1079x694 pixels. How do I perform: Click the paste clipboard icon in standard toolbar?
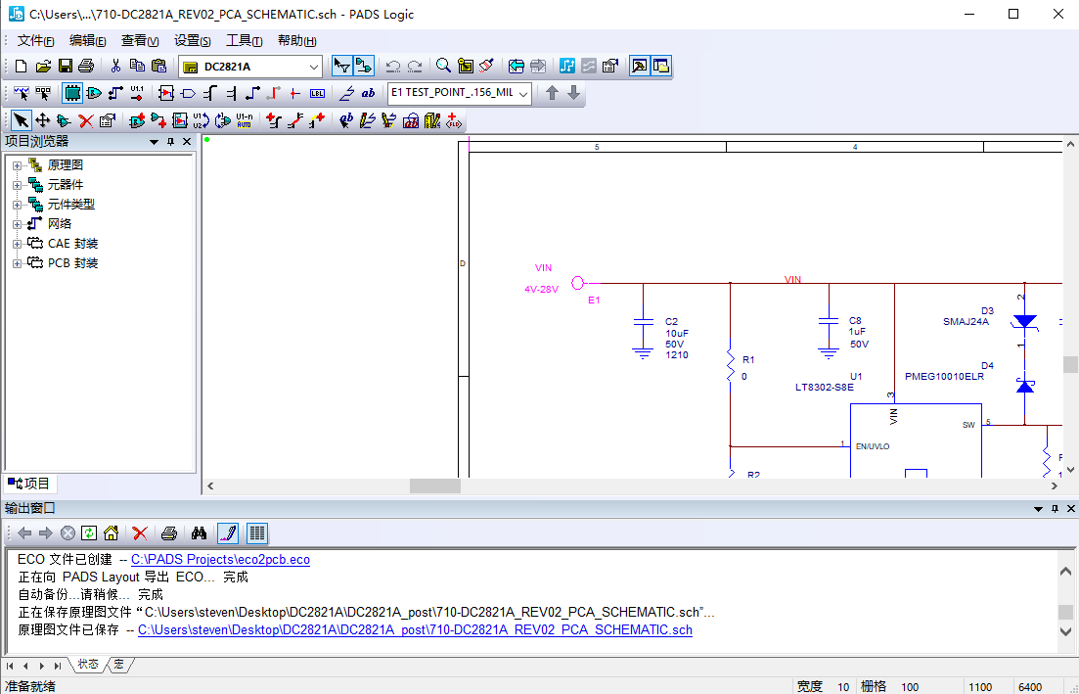pyautogui.click(x=158, y=66)
